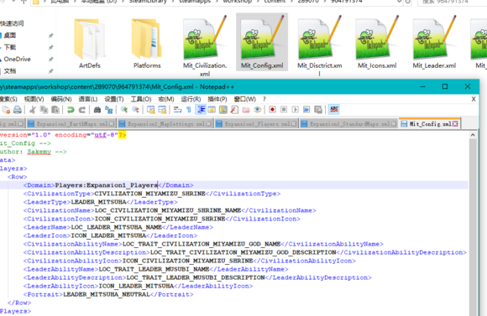Viewport: 487px width, 316px height.
Task: Open the Function List icon
Action: coord(234,110)
